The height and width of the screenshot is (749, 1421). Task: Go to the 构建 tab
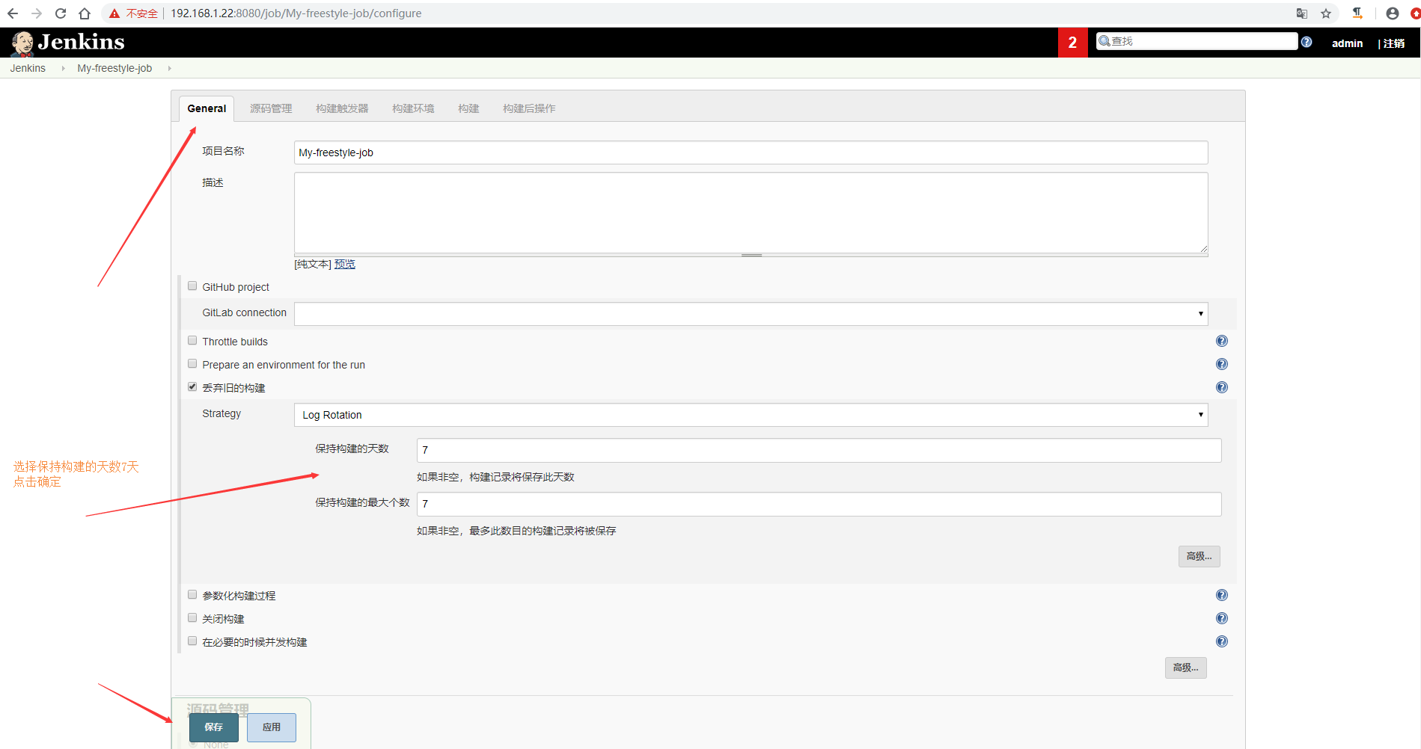click(x=468, y=108)
